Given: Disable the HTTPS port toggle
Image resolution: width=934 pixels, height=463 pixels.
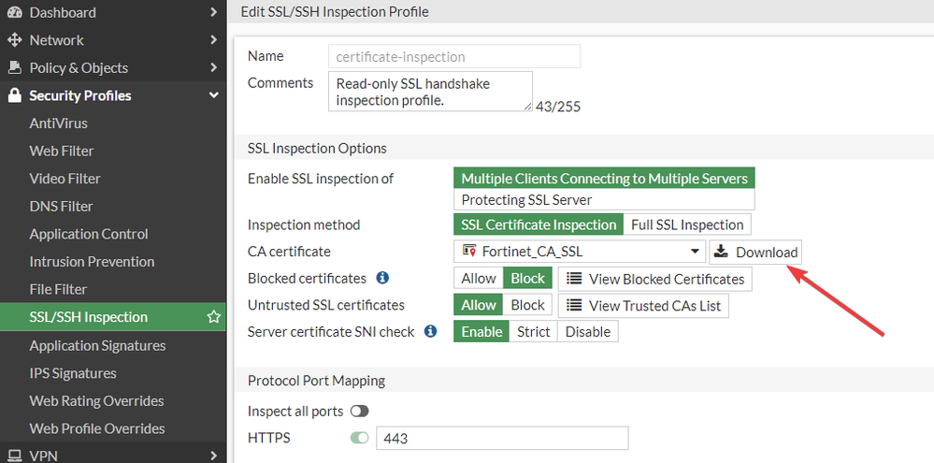Looking at the screenshot, I should [x=360, y=438].
